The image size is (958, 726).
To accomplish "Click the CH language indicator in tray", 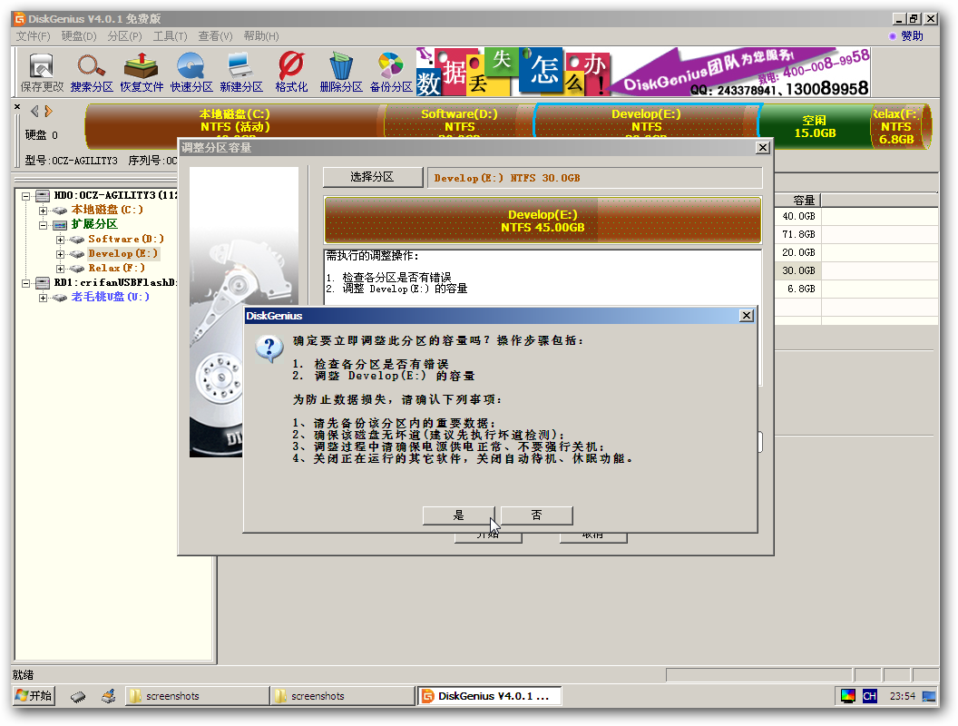I will pyautogui.click(x=869, y=696).
